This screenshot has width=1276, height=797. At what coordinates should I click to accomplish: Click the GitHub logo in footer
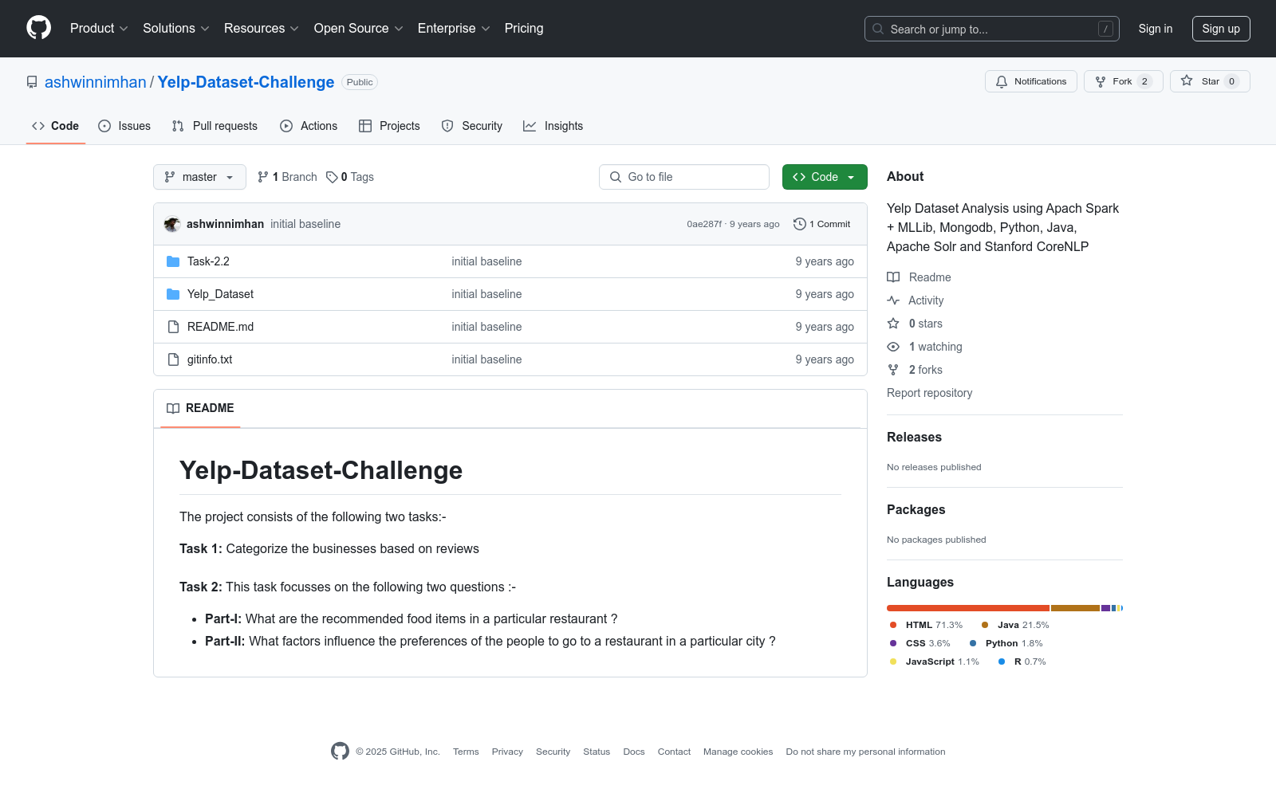click(x=340, y=751)
